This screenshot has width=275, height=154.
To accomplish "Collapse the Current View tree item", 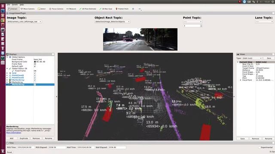I will (238, 62).
